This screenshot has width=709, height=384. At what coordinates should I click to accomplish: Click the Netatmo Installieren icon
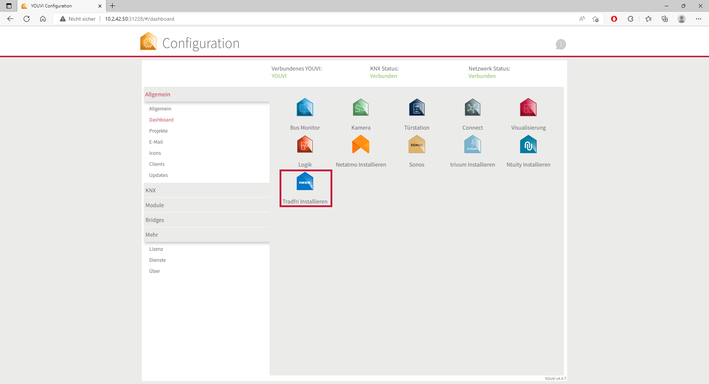click(360, 144)
